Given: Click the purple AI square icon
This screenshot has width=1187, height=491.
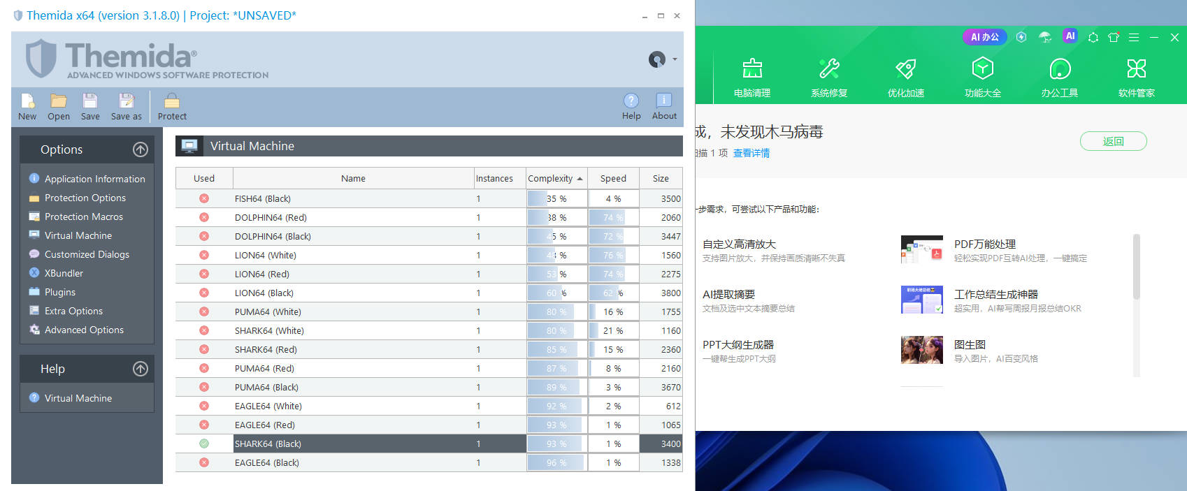Looking at the screenshot, I should (1070, 36).
